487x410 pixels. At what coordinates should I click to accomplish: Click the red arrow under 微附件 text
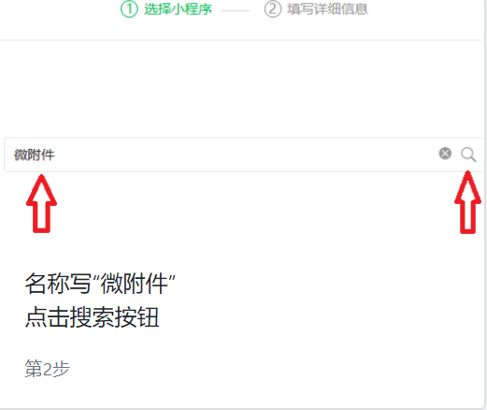(41, 203)
